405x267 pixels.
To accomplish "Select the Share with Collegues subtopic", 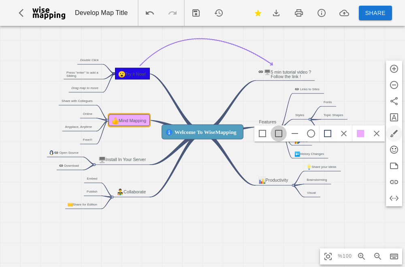I will click(x=77, y=101).
